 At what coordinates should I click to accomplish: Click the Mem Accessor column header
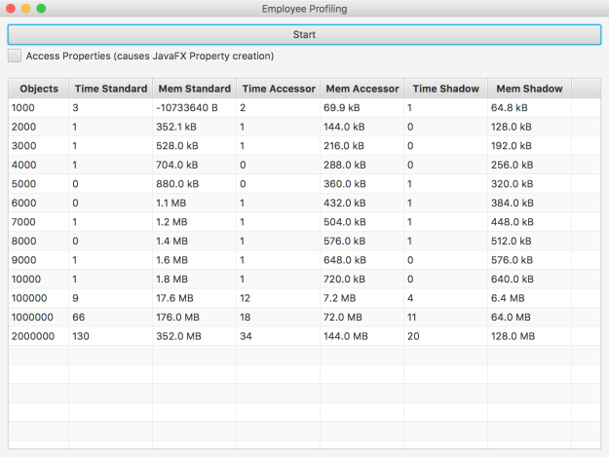pyautogui.click(x=362, y=89)
